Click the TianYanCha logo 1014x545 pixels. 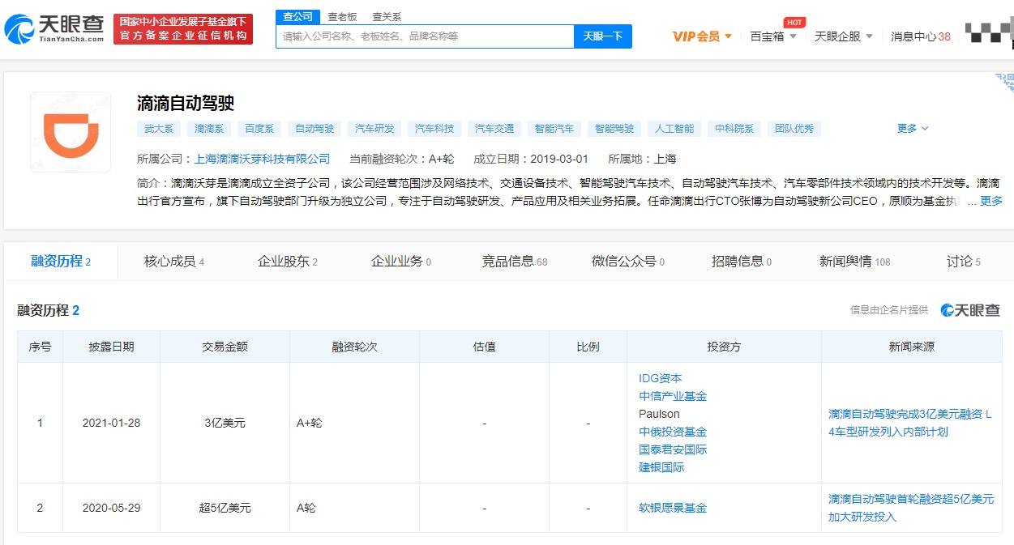[x=53, y=29]
